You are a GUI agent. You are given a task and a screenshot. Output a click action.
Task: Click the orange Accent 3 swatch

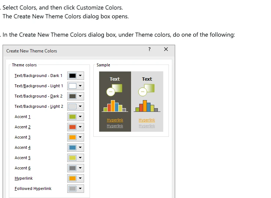tap(72, 137)
